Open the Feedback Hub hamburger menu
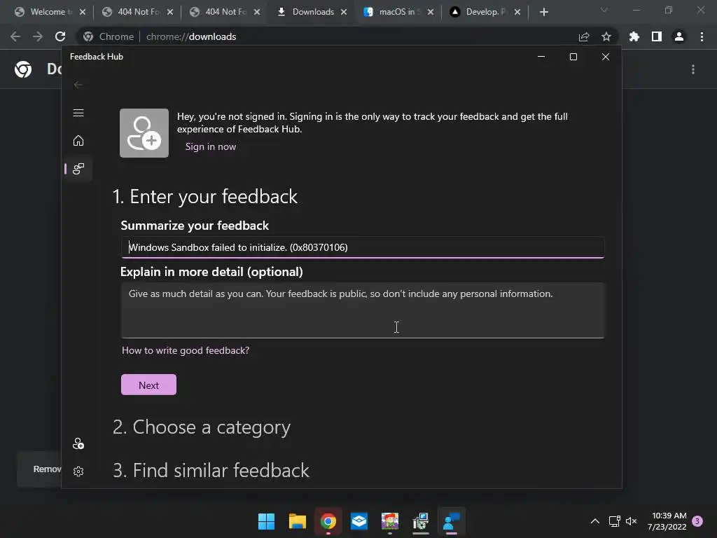This screenshot has height=538, width=717. pos(78,113)
